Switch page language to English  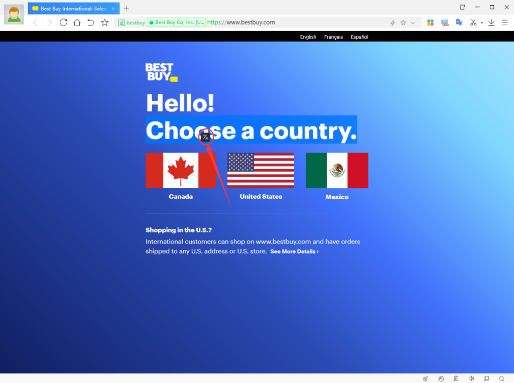point(308,37)
